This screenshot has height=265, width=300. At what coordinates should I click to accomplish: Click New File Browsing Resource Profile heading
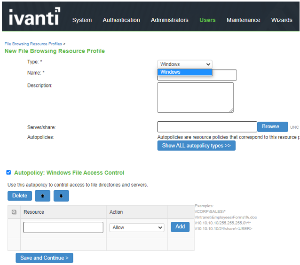pyautogui.click(x=55, y=51)
